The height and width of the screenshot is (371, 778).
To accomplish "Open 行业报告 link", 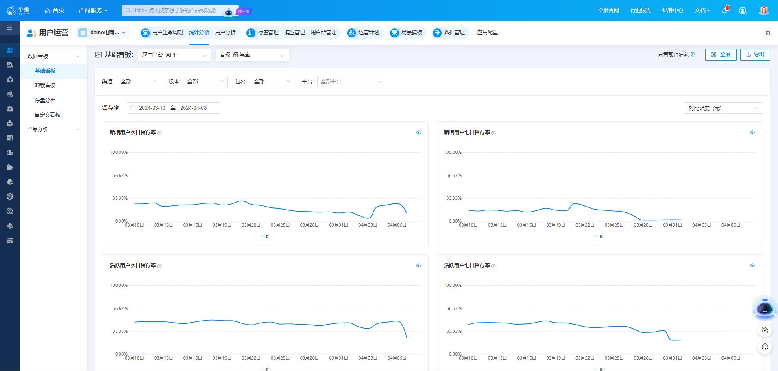I will pos(641,11).
